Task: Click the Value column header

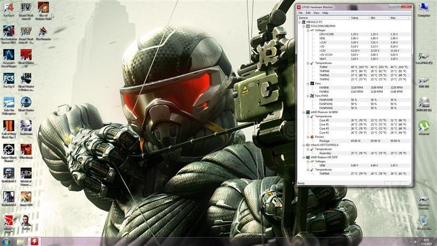Action: 359,17
